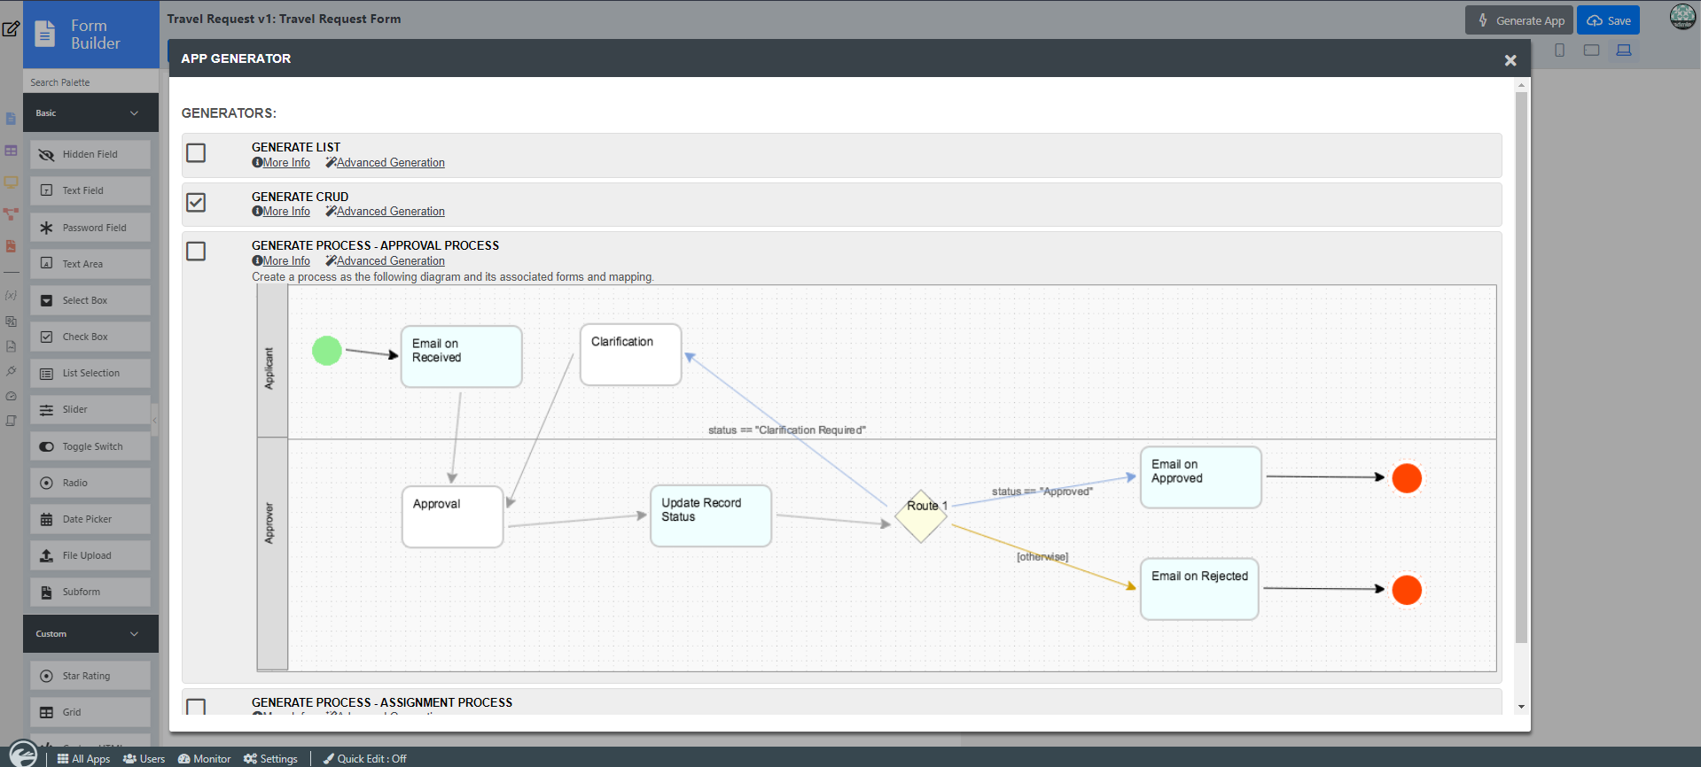This screenshot has width=1701, height=767.
Task: Open Monitor in the admin bar
Action: click(x=204, y=759)
